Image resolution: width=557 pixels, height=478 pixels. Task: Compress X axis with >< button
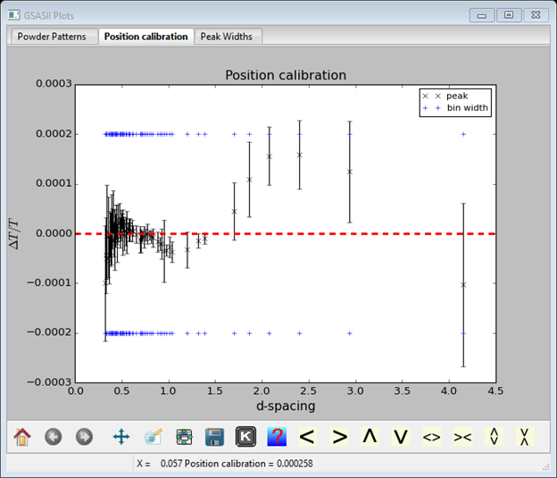[x=462, y=437]
